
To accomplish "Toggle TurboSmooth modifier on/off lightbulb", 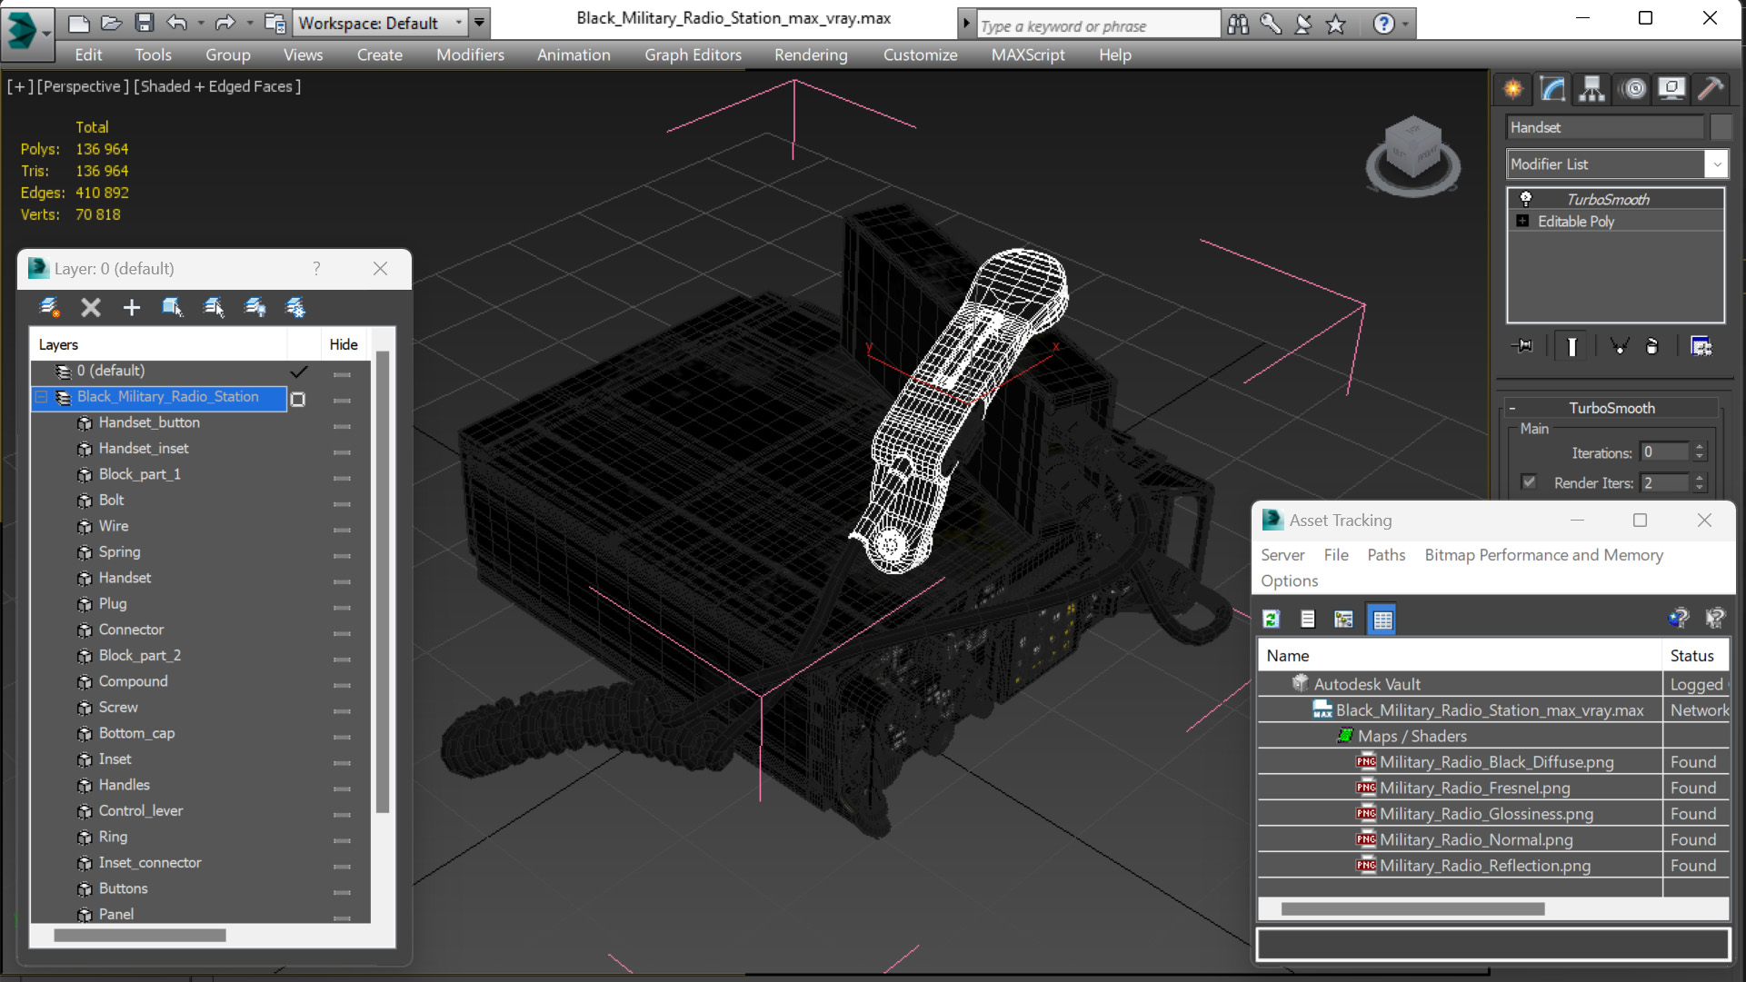I will 1525,199.
